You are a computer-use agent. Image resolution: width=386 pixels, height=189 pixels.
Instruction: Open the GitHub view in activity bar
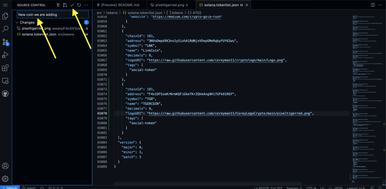pos(5,93)
